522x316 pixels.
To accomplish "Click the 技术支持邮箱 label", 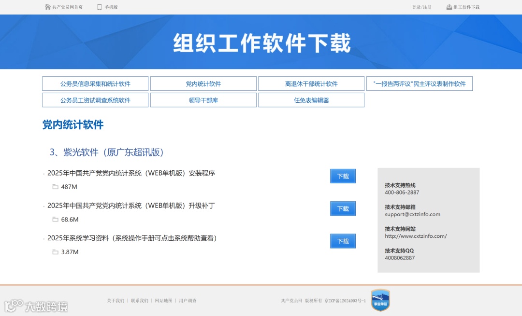I will click(400, 207).
